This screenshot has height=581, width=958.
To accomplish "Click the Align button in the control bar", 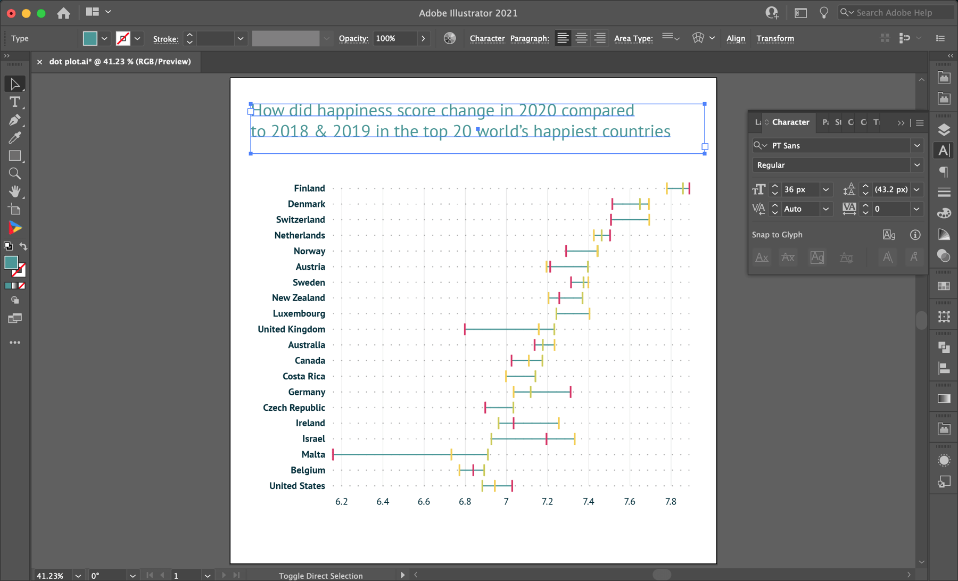I will [x=736, y=38].
